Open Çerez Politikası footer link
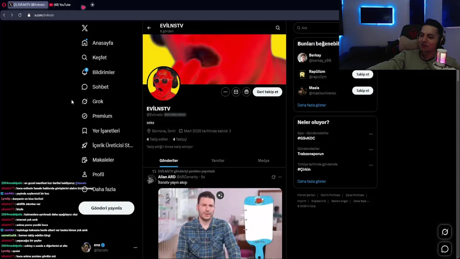 coord(355,195)
